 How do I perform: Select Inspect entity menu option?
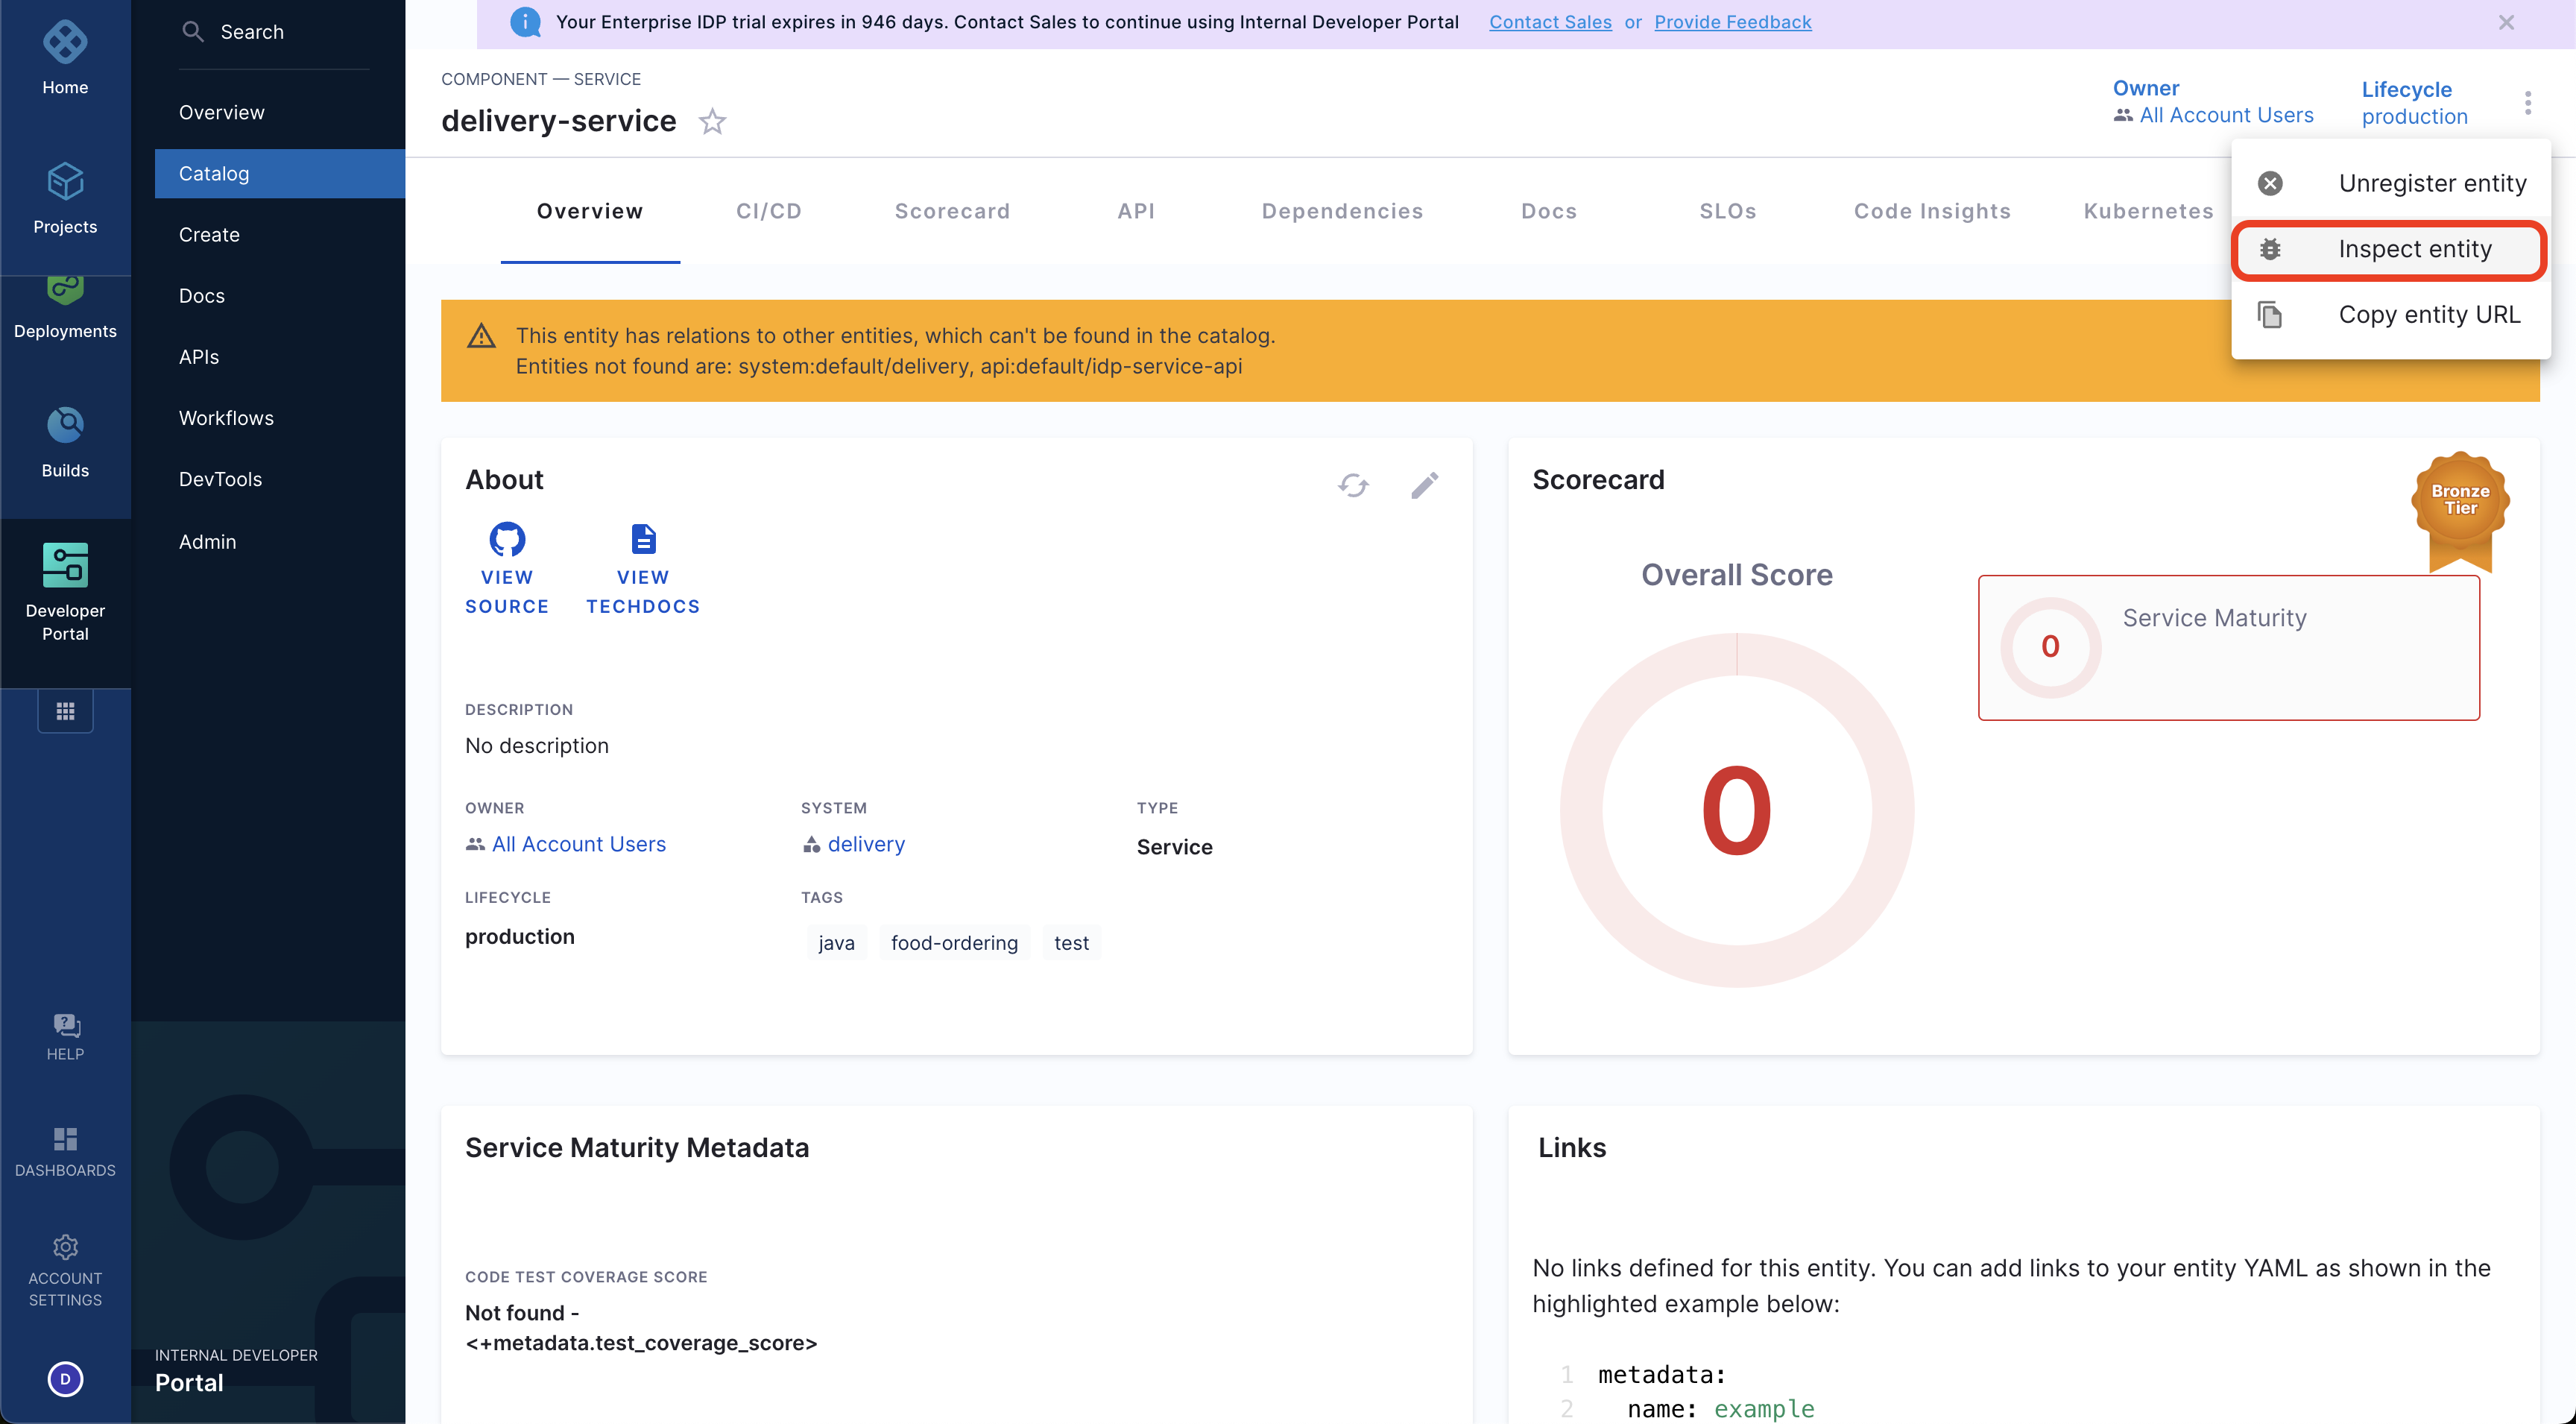coord(2414,249)
